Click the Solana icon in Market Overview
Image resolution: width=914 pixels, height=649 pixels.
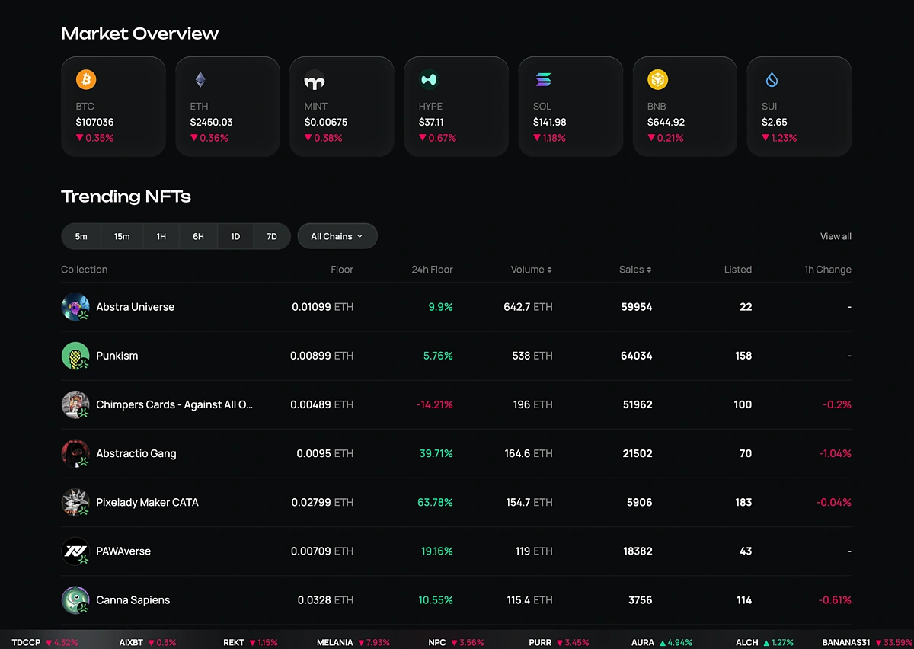coord(543,78)
